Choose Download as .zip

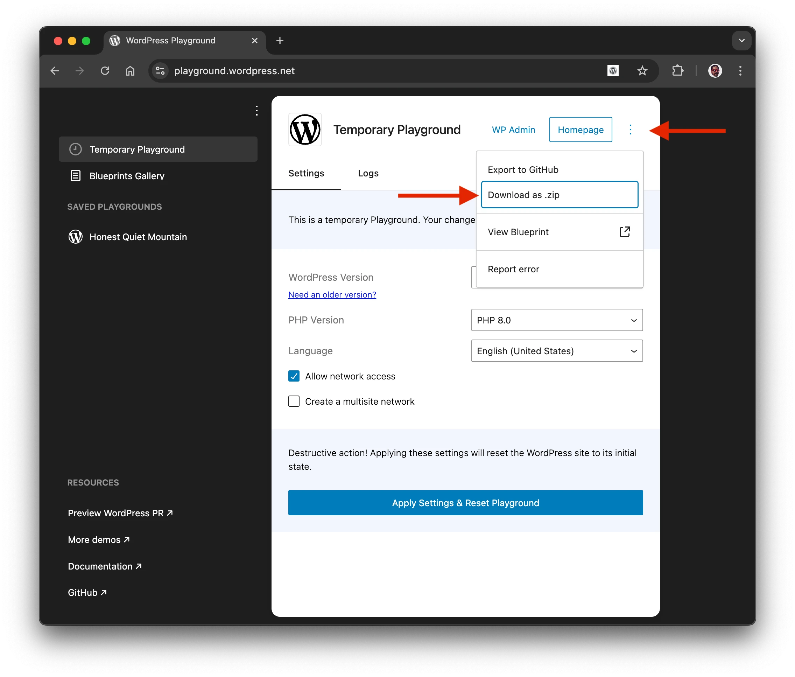click(560, 195)
